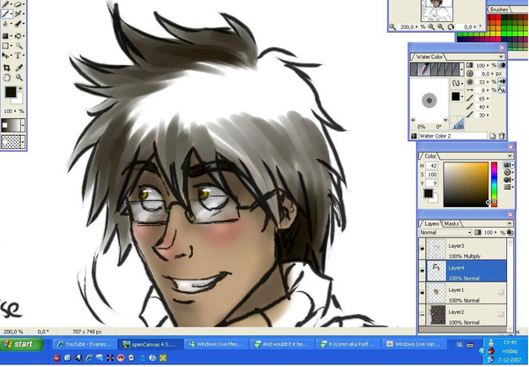Select the magic wand tool
Viewport: 529px width, 367px height.
[x=19, y=46]
